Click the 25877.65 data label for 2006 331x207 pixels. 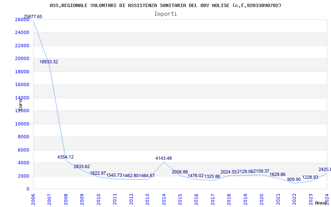[x=33, y=17]
